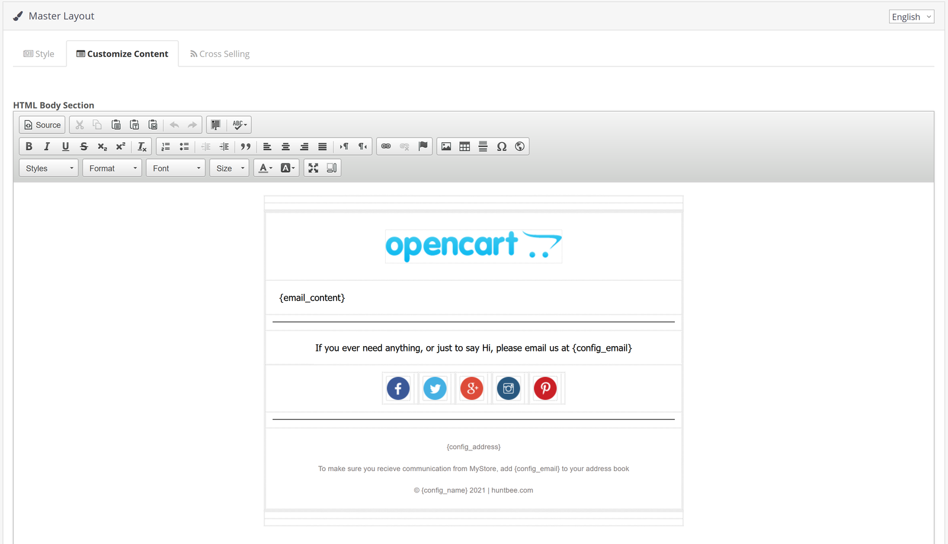Center align text
Viewport: 948px width, 544px height.
tap(286, 146)
